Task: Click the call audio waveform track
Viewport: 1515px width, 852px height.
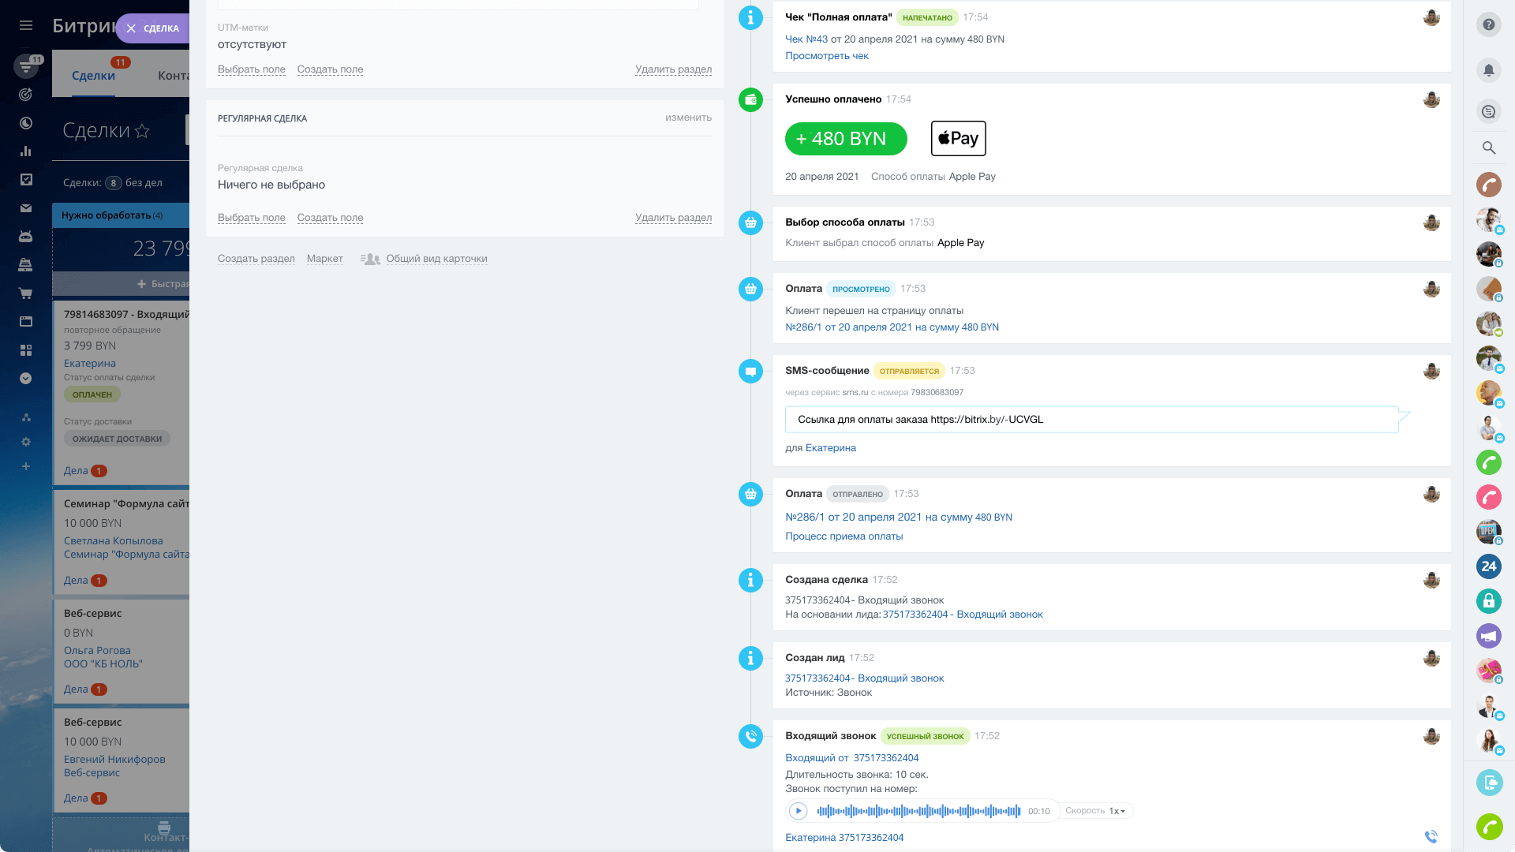Action: click(918, 811)
